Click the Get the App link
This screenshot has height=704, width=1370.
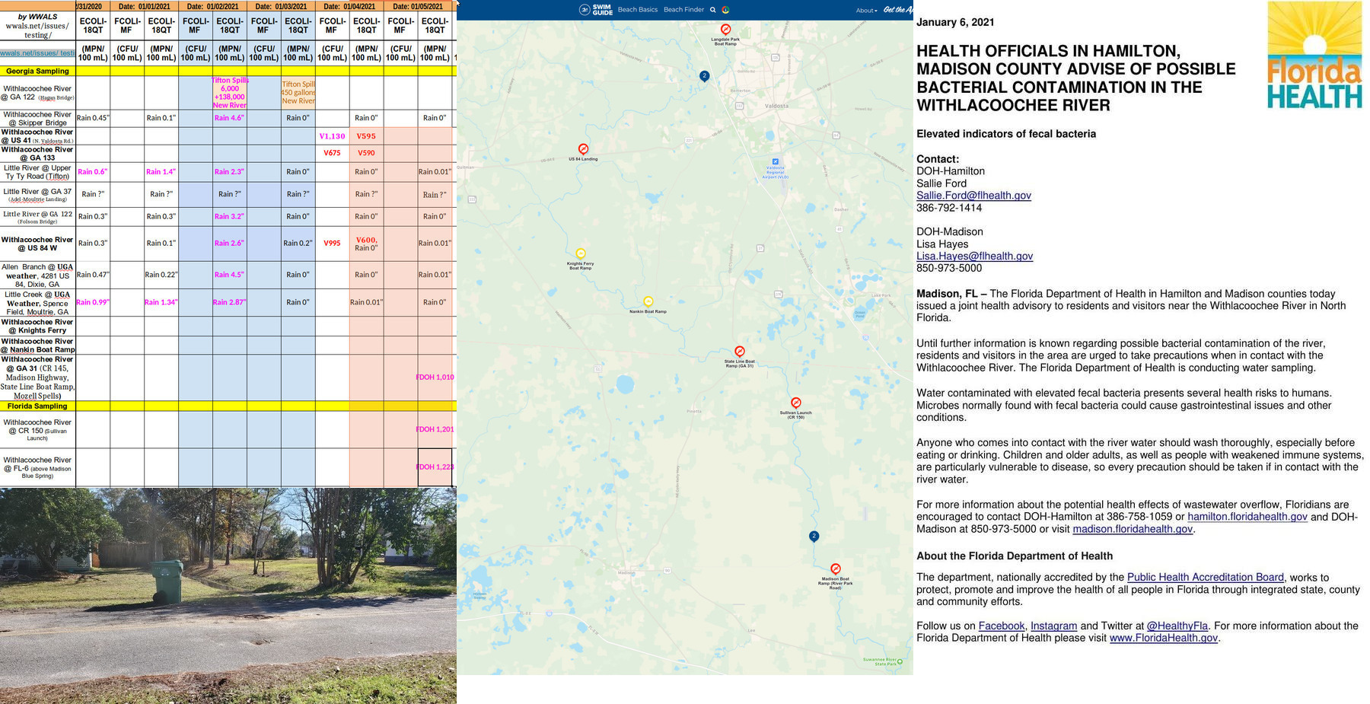[x=898, y=10]
